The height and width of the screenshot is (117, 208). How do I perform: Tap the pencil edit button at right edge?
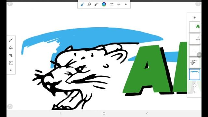(x=199, y=55)
